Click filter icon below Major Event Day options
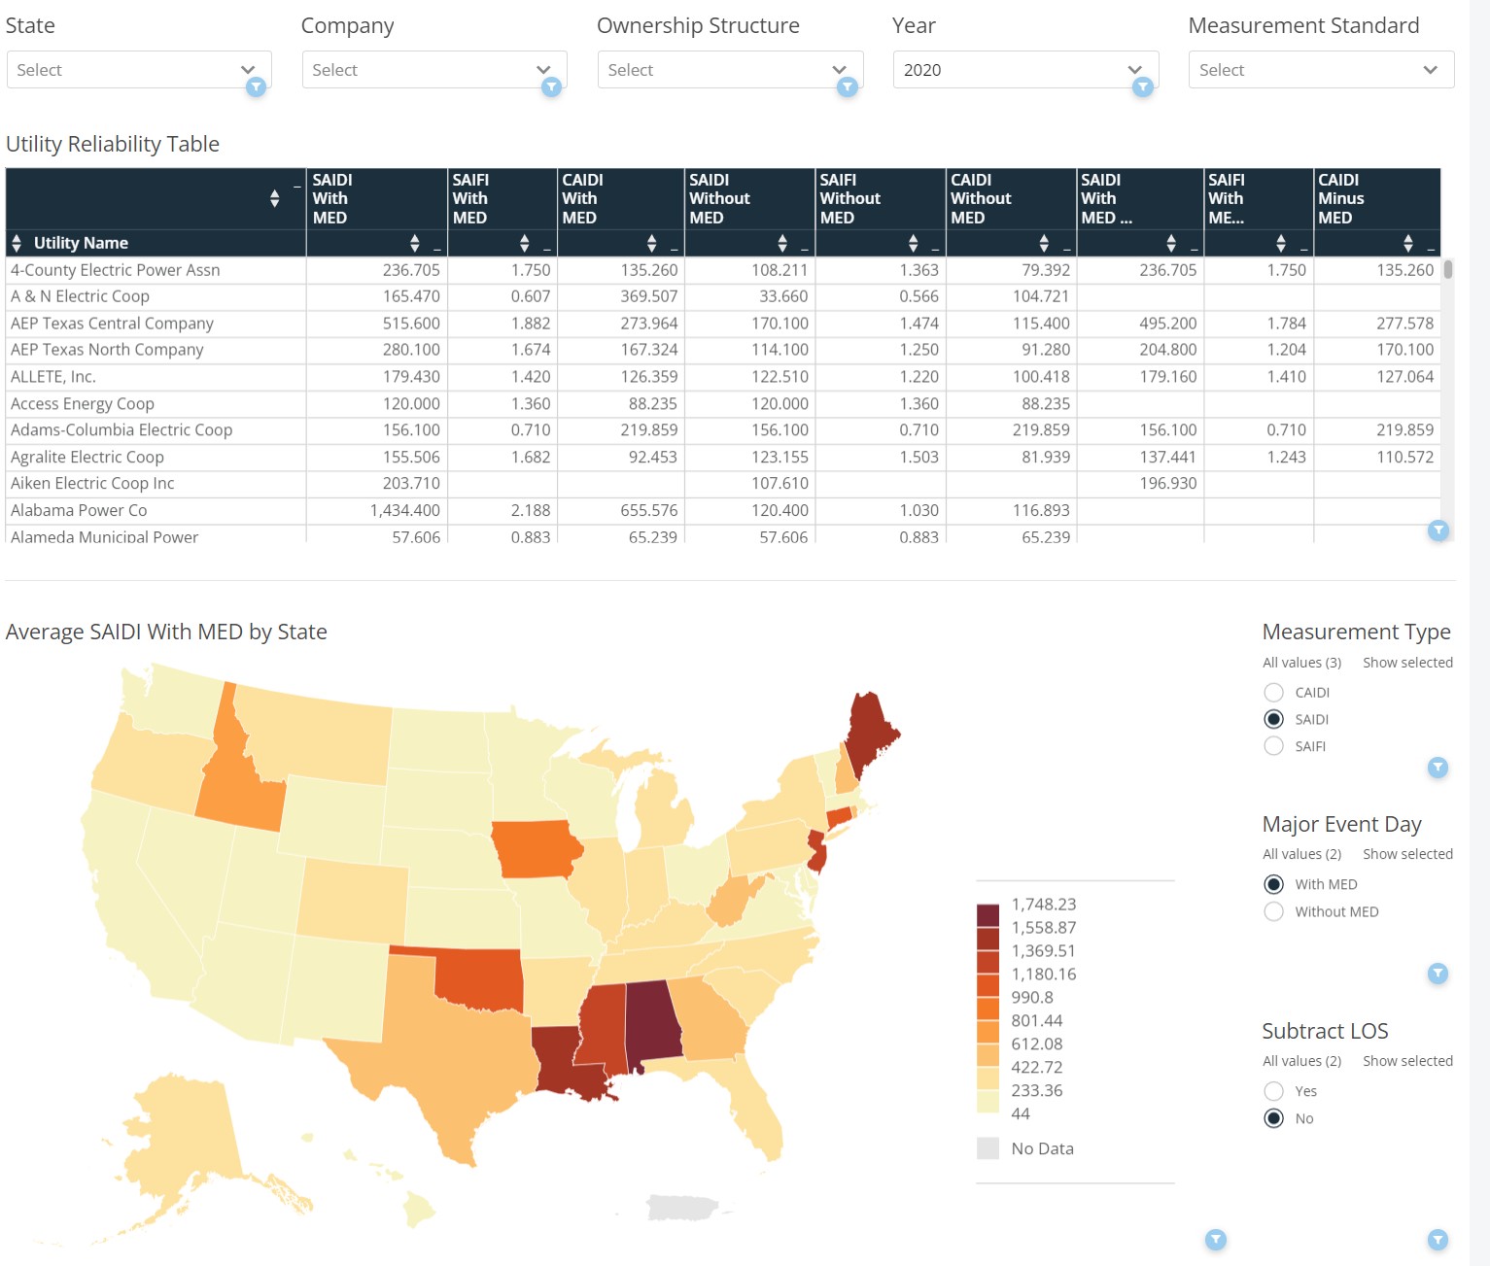 [x=1438, y=974]
